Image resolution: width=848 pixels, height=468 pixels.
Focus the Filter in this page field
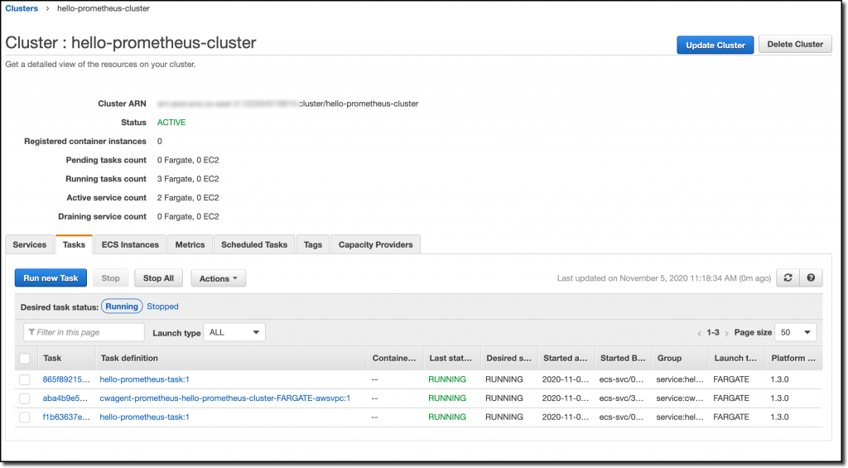pos(84,332)
